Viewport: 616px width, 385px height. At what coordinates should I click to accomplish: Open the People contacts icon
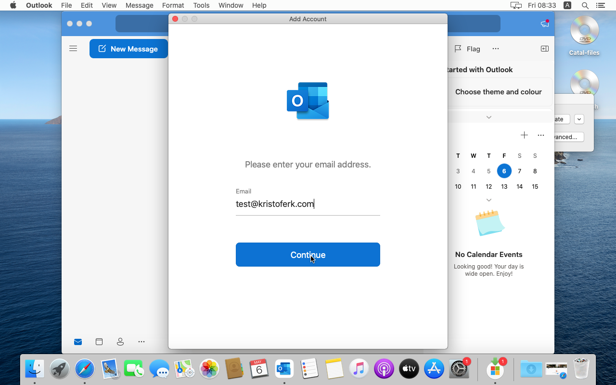(120, 342)
